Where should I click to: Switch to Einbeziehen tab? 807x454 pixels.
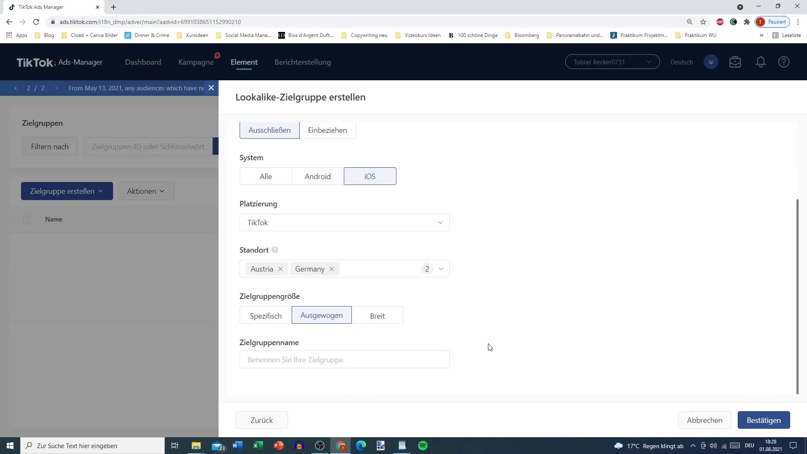pyautogui.click(x=327, y=130)
